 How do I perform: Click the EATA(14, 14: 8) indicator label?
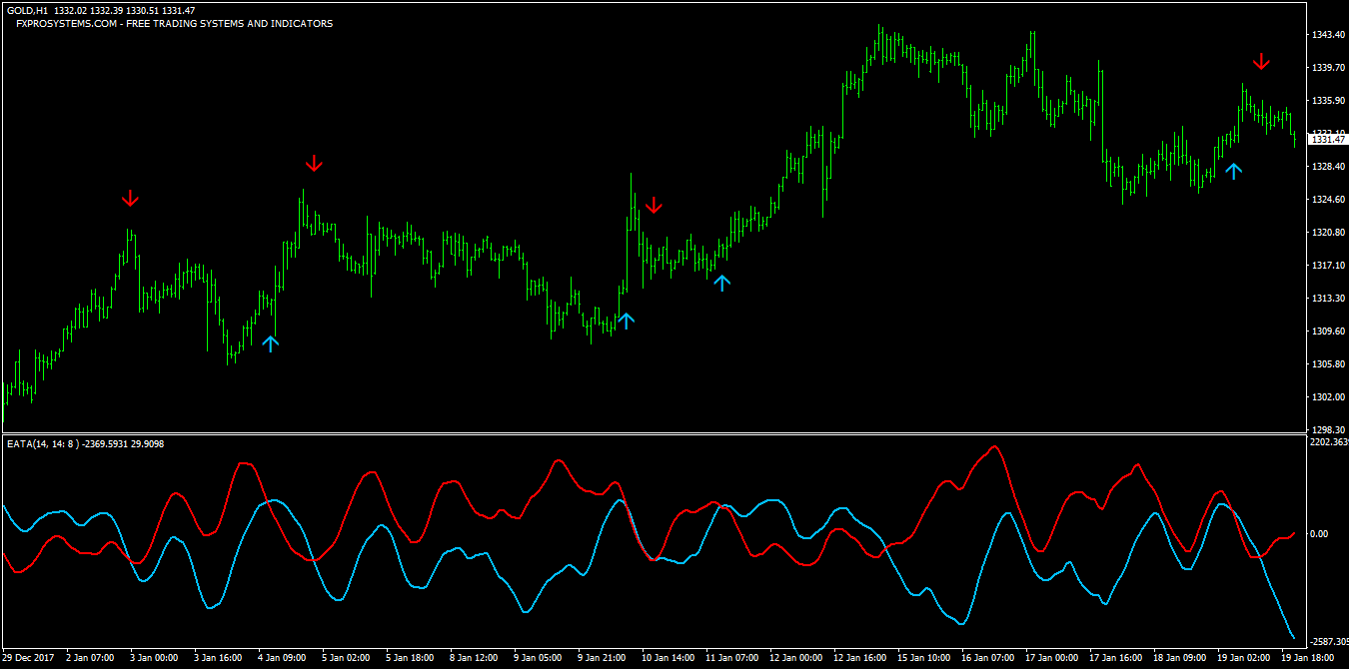[85, 443]
